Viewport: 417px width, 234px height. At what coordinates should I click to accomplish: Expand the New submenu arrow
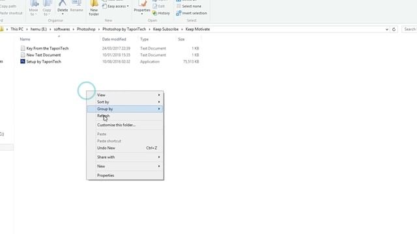159,166
